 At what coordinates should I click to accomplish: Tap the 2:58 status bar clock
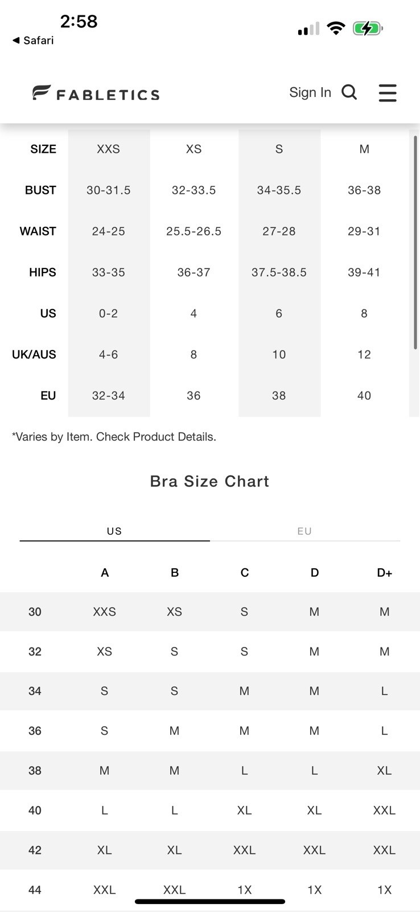tap(79, 22)
